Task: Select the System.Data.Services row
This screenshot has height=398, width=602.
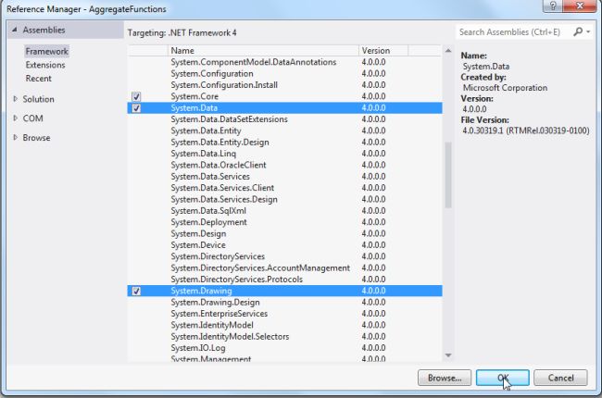Action: (284, 177)
